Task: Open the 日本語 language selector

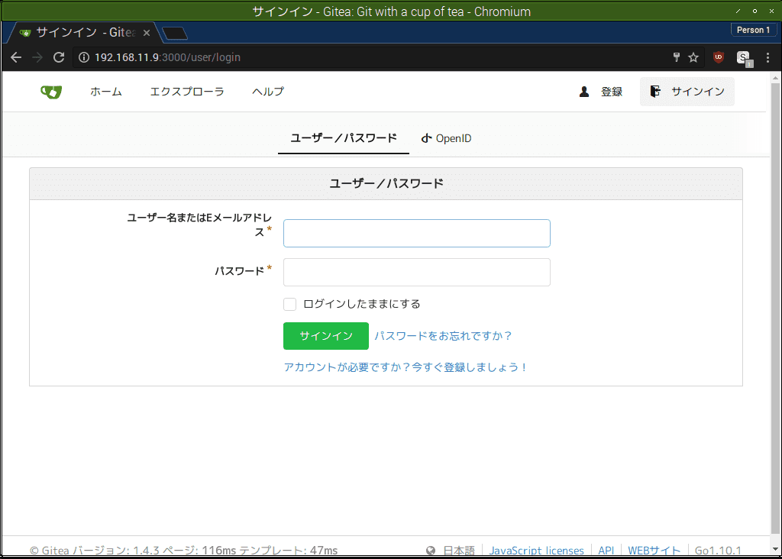Action: (x=460, y=550)
